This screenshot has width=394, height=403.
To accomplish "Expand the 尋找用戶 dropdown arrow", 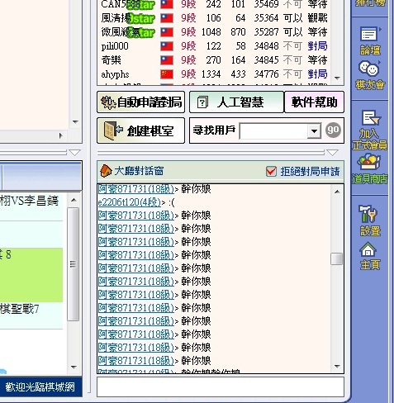I will point(314,130).
